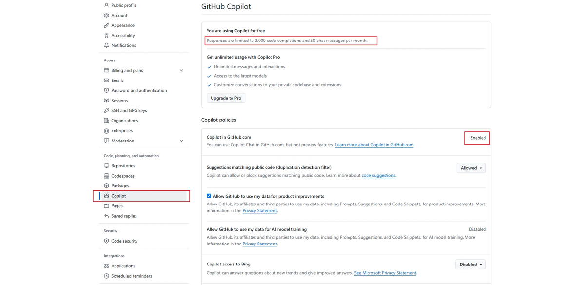
Task: Click the Sessions broadcast icon
Action: tap(106, 101)
